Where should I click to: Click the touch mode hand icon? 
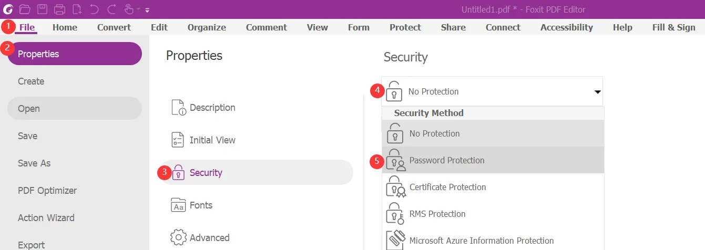[x=129, y=9]
